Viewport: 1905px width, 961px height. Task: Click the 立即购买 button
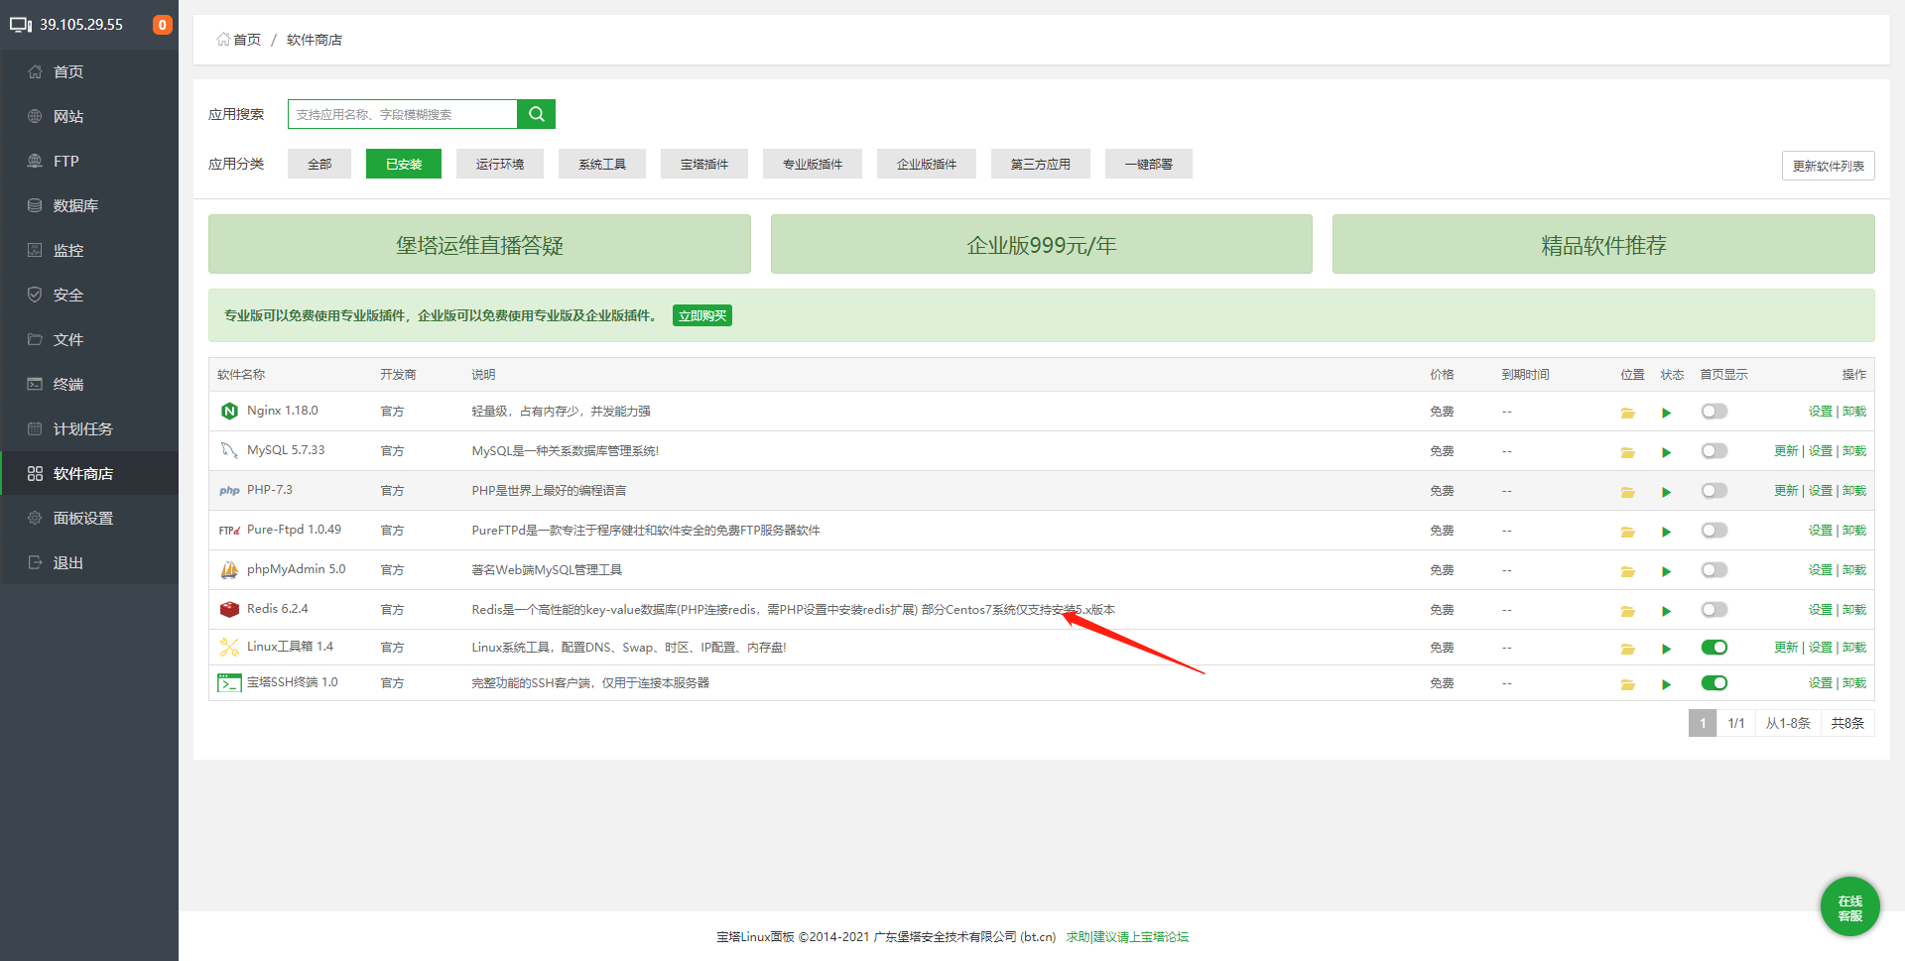coord(702,315)
